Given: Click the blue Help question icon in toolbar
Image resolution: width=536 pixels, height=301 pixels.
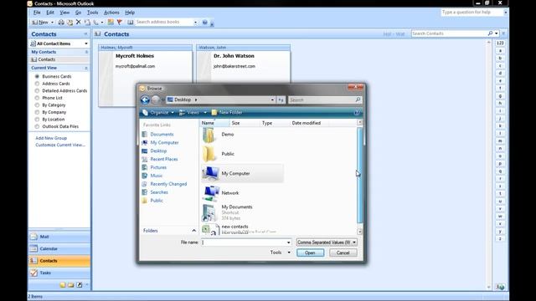Looking at the screenshot, I should (204, 23).
